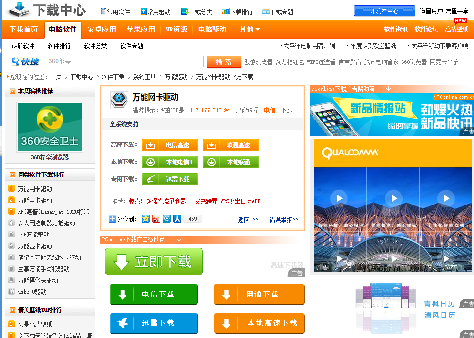The image size is (474, 338).
Task: Switch to the 电脑驱动 tab
Action: (x=212, y=30)
